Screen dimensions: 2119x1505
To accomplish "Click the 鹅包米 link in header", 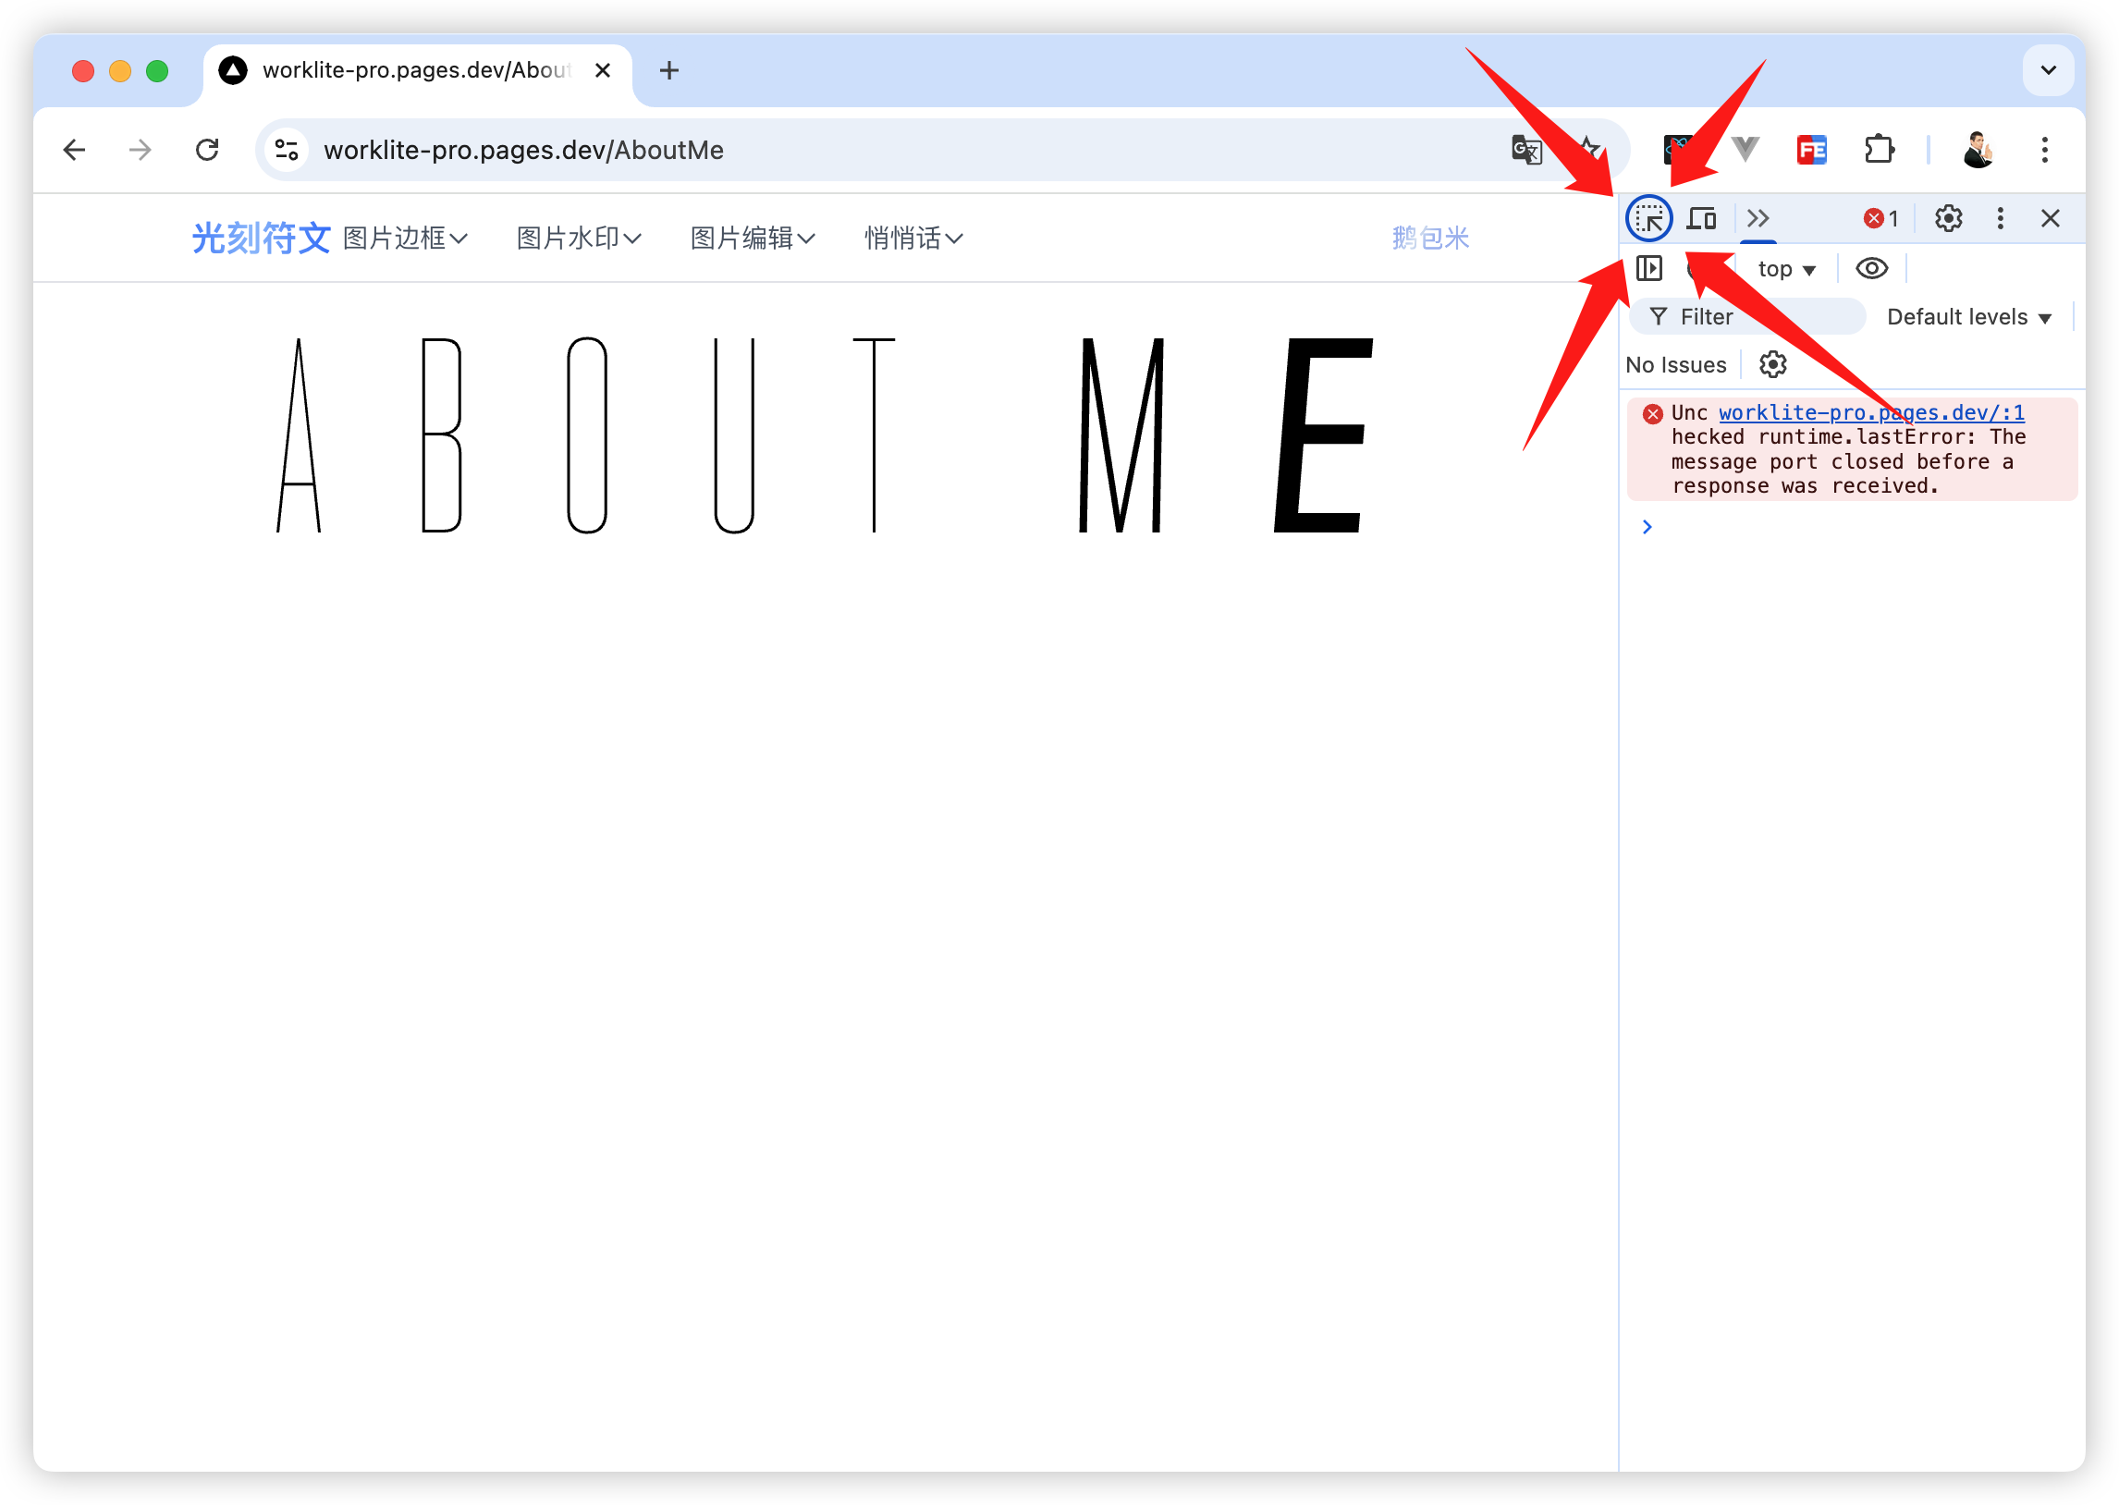I will (x=1429, y=239).
